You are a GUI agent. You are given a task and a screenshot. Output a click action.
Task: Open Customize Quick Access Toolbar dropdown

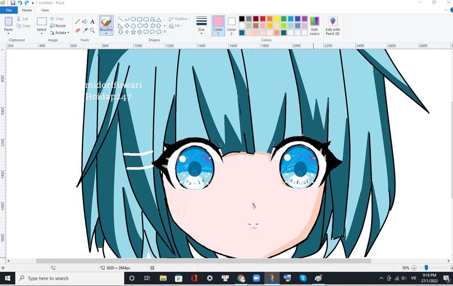coord(33,3)
